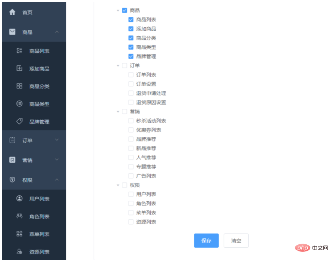Click the 商品类型 circled-list icon
Viewport: 332px width, 260px height.
[19, 103]
